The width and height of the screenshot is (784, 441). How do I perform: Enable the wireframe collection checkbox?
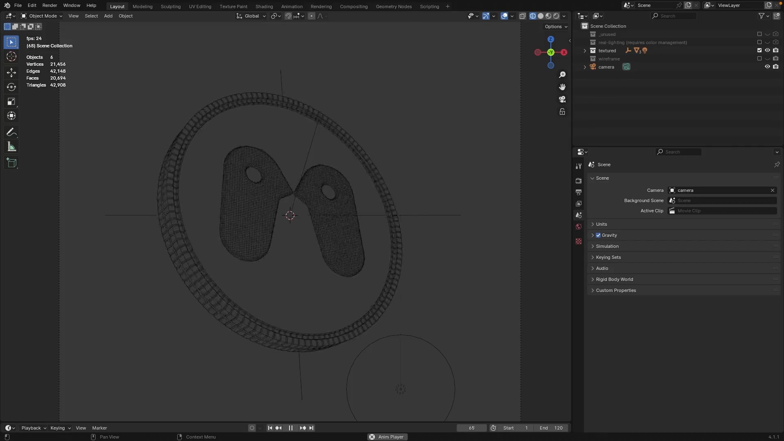click(759, 59)
